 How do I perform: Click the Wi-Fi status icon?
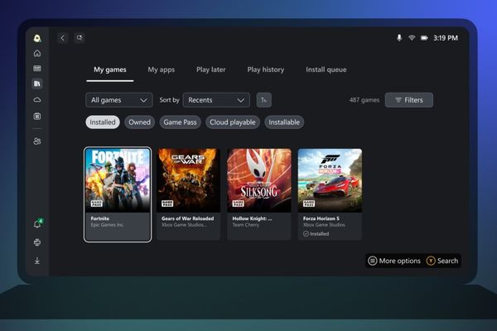(x=412, y=38)
